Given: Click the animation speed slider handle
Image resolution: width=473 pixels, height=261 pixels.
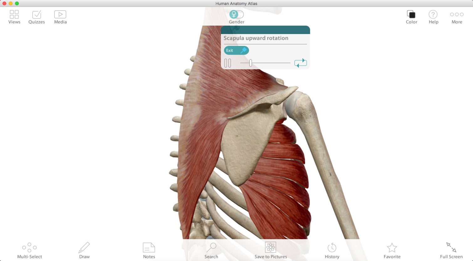Looking at the screenshot, I should 251,63.
